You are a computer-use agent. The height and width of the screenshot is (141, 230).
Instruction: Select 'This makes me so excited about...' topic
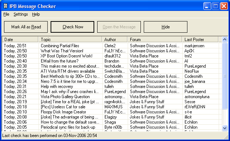pos(70,66)
